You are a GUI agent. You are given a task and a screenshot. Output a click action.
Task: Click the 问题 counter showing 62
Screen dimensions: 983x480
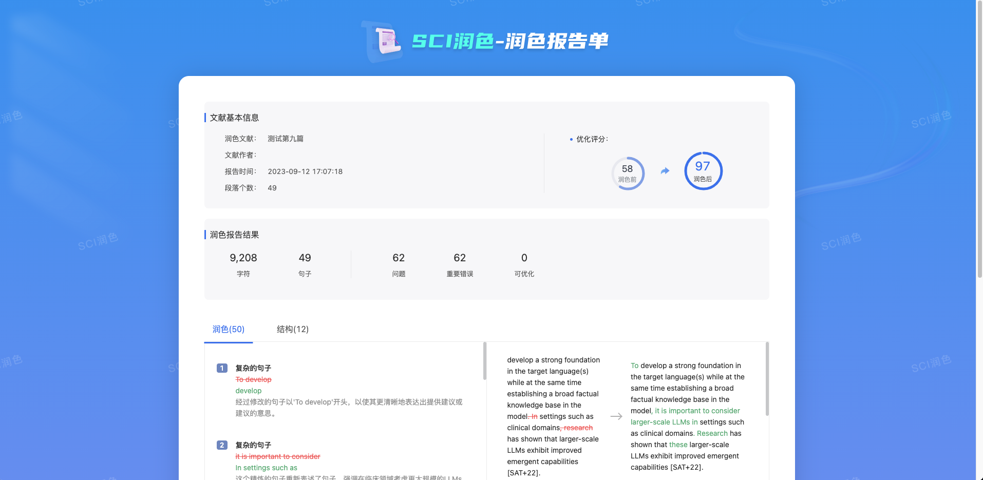(x=399, y=264)
